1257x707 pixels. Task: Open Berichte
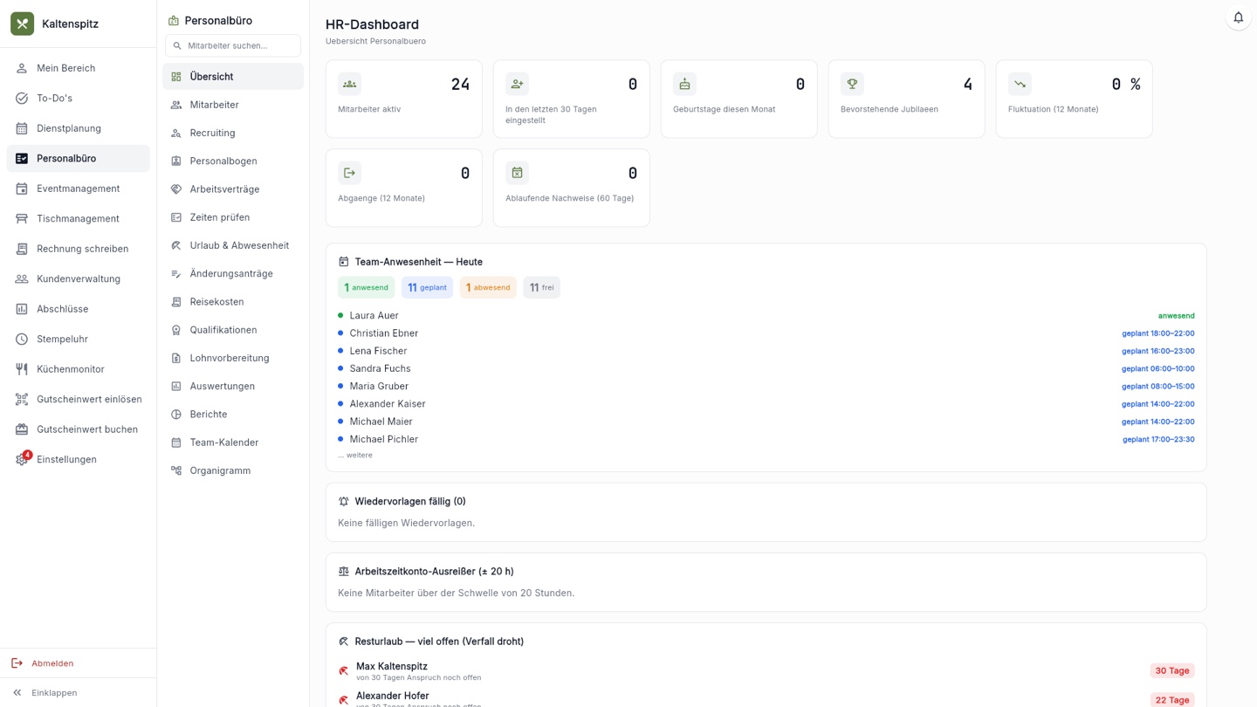[233, 415]
